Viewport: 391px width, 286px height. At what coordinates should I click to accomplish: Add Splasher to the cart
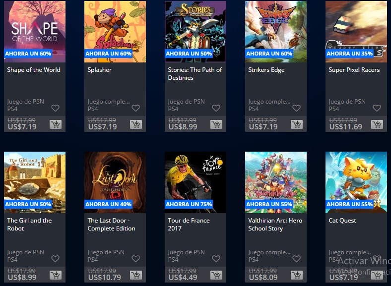136,124
